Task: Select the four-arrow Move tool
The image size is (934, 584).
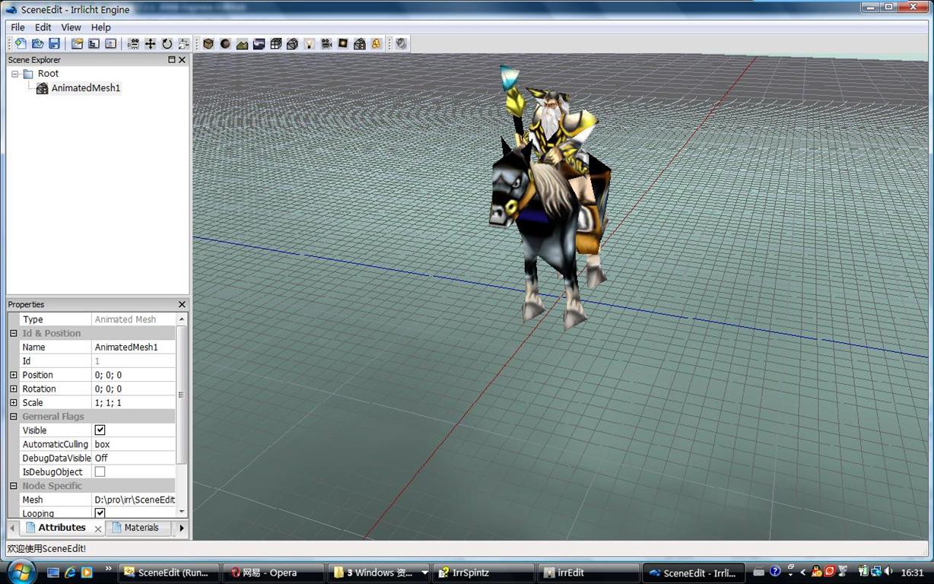Action: (x=150, y=44)
